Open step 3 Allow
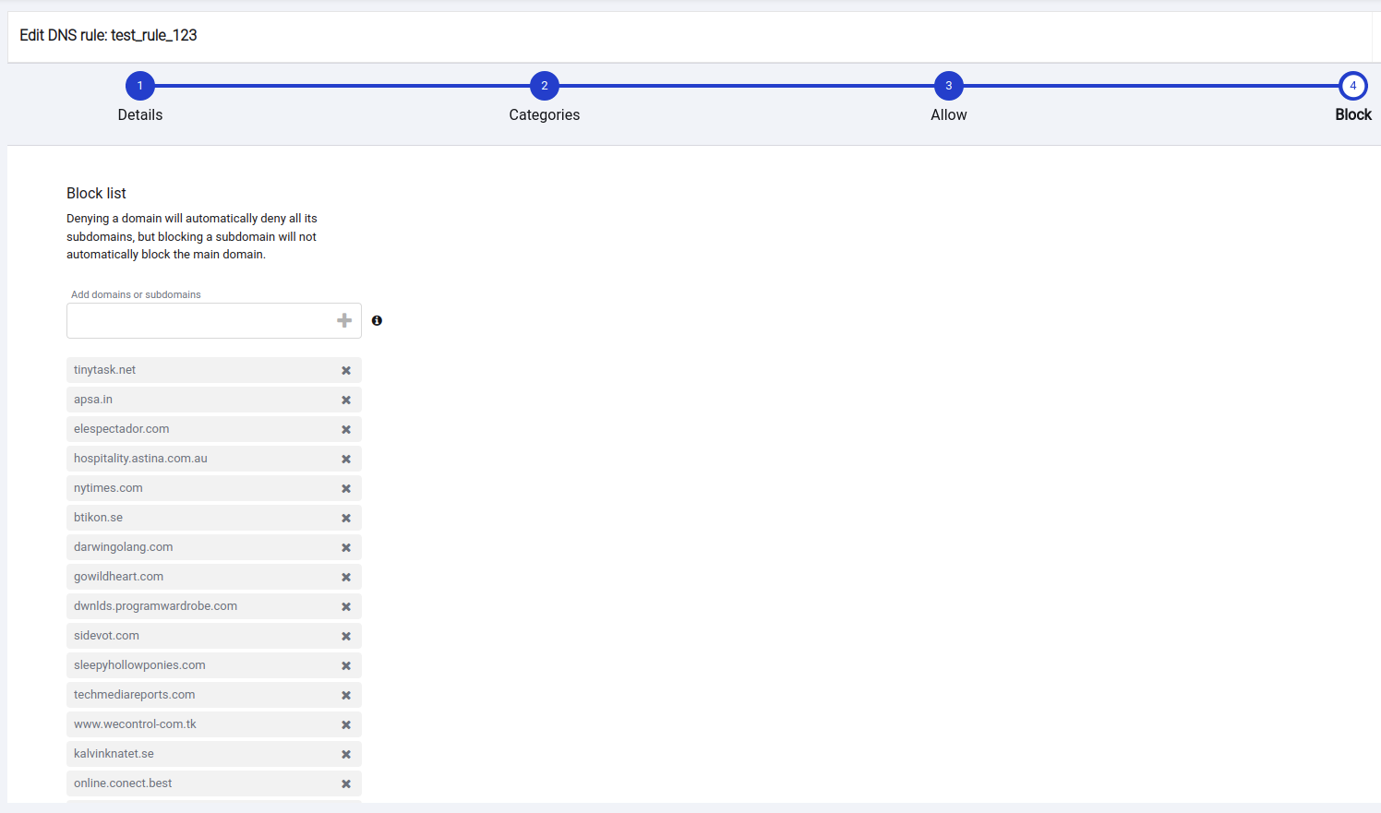 click(948, 86)
